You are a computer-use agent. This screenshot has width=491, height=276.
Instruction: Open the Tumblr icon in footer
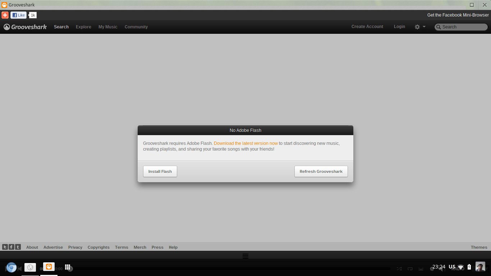click(18, 247)
